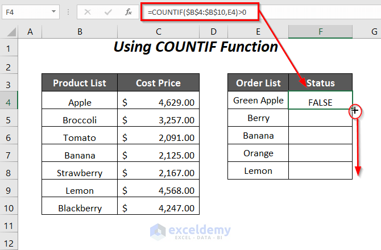Click the Insert Function fx icon
Viewport: 381px width, 250px height.
click(x=129, y=11)
